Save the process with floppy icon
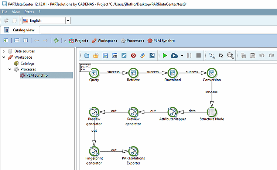 [x=105, y=56]
